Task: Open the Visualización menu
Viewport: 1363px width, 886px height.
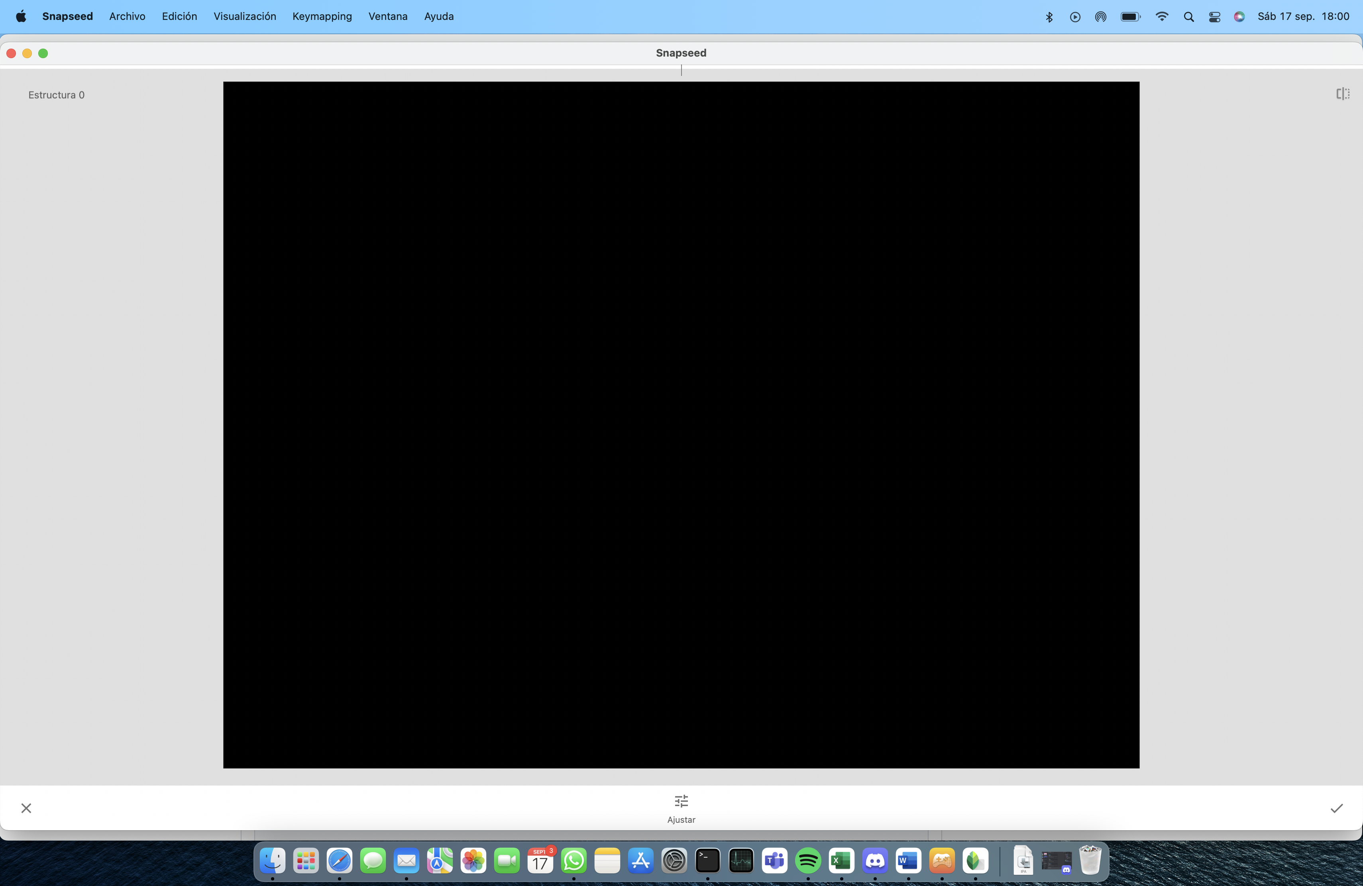Action: click(245, 17)
